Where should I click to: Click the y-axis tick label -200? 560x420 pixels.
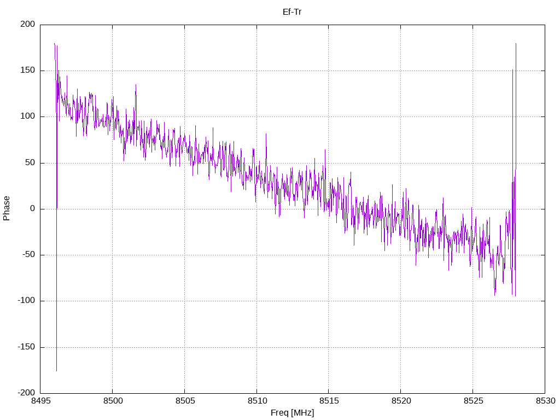coord(27,393)
